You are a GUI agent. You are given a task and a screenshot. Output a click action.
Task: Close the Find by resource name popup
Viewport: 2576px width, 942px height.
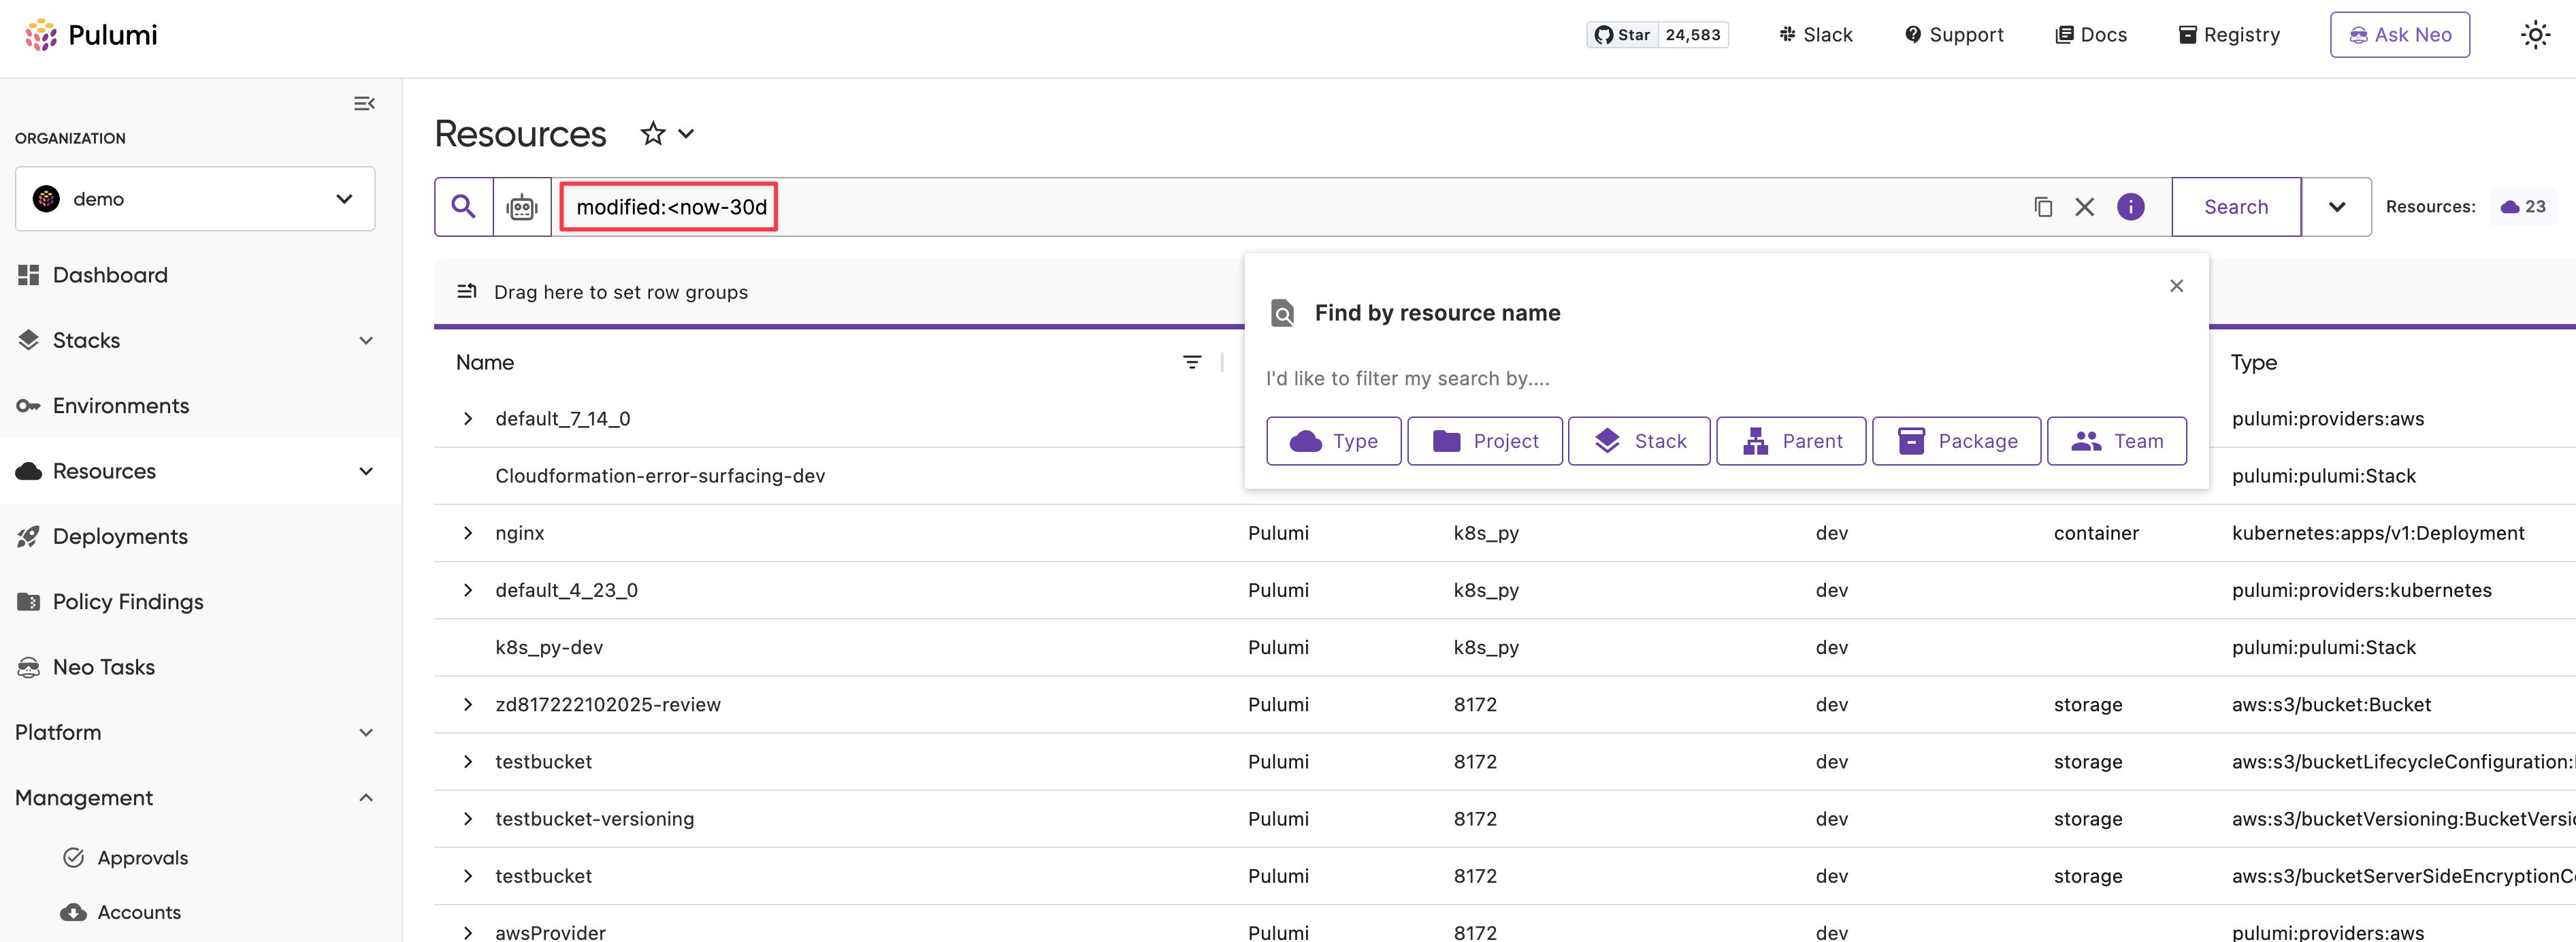pos(2176,286)
